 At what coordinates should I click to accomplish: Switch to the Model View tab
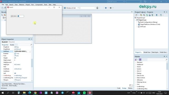(x=147, y=52)
